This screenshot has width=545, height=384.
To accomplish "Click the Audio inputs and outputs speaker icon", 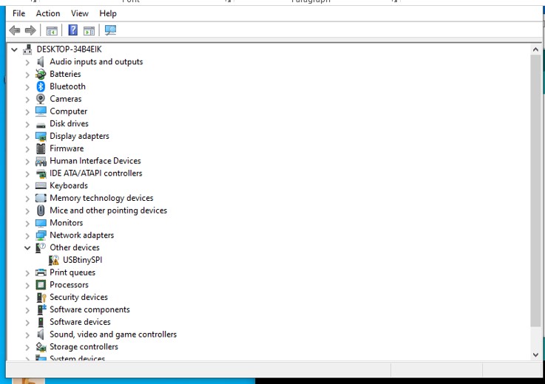I will [x=41, y=62].
